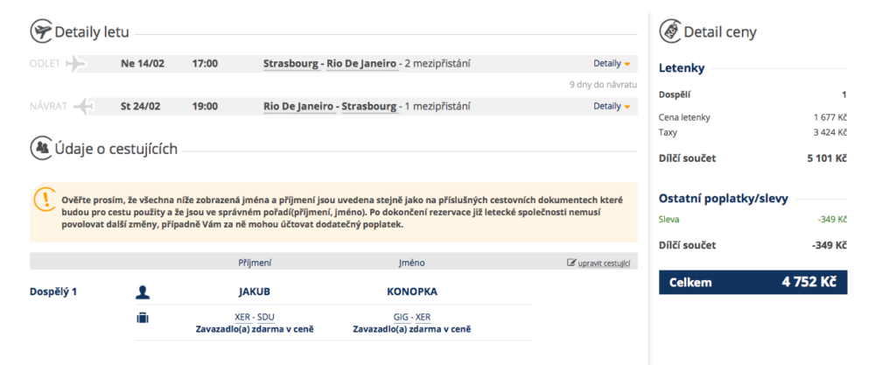Screen dimensions: 896x365
Task: Click the airplane icon beside Detaily letu
Action: [40, 32]
